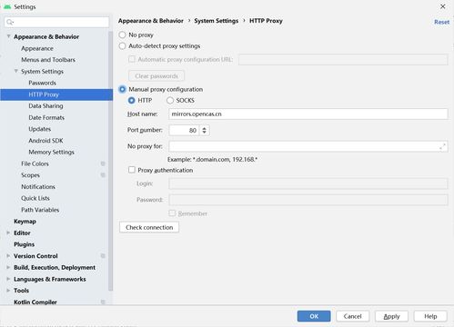Screen dimensions: 454x327
Task: Click project-level icon beside Scopes
Action: 103,175
